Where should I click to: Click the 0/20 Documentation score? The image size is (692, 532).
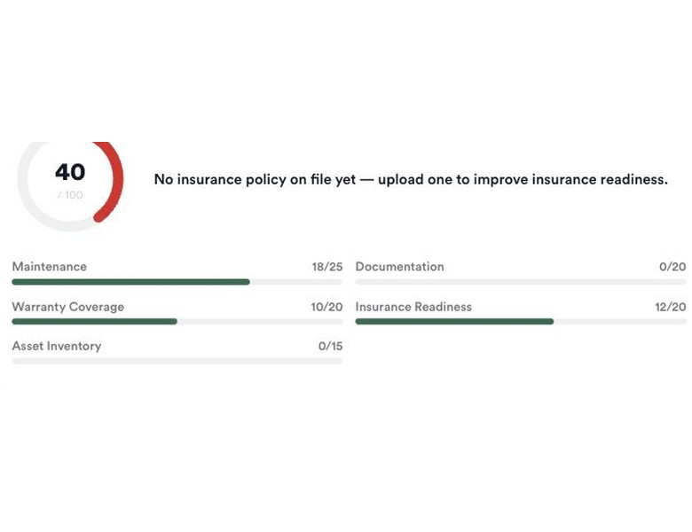672,267
